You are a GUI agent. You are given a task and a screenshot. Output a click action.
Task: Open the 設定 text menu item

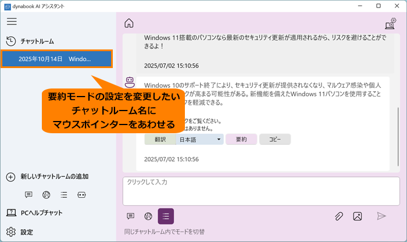point(27,232)
